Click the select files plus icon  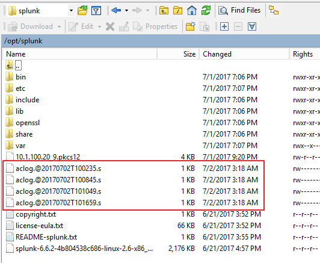pos(224,26)
